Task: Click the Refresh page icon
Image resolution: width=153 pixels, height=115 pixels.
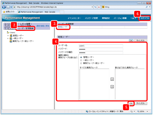Action: point(95,7)
